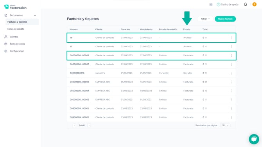This screenshot has height=147, width=262.
Task: Open invoice 08000200...00004
Action: tap(79, 91)
